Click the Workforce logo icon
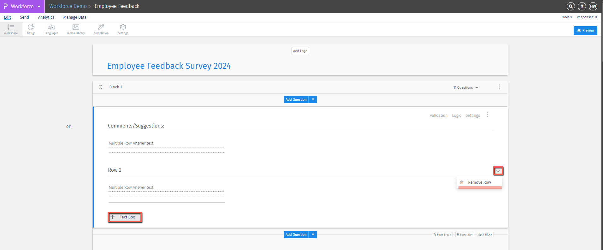 (5, 6)
